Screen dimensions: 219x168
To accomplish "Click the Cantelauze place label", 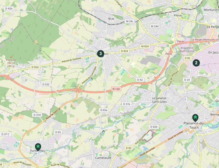I will point(103,158).
